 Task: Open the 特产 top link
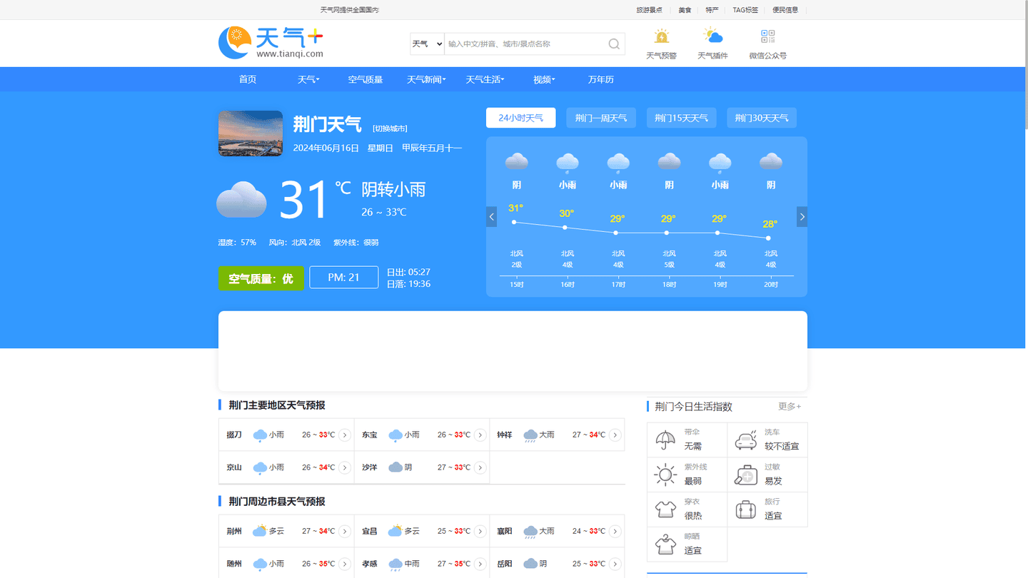712,10
